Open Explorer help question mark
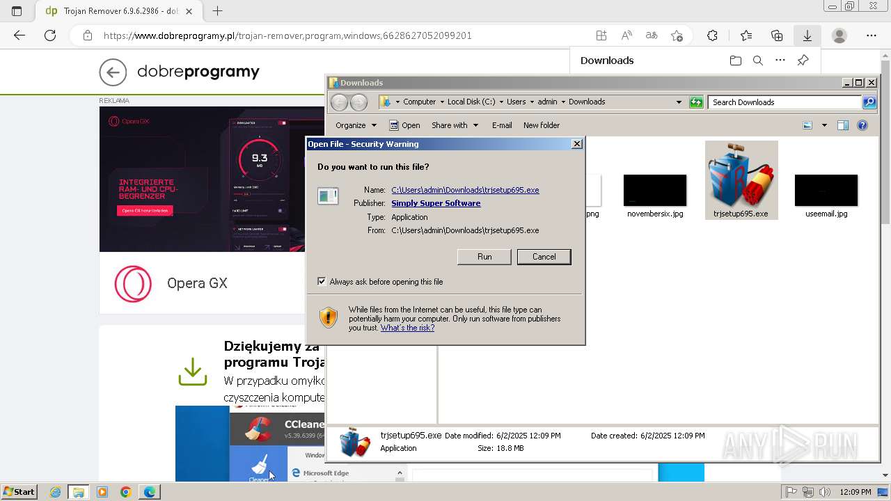The width and height of the screenshot is (891, 501). pos(862,125)
